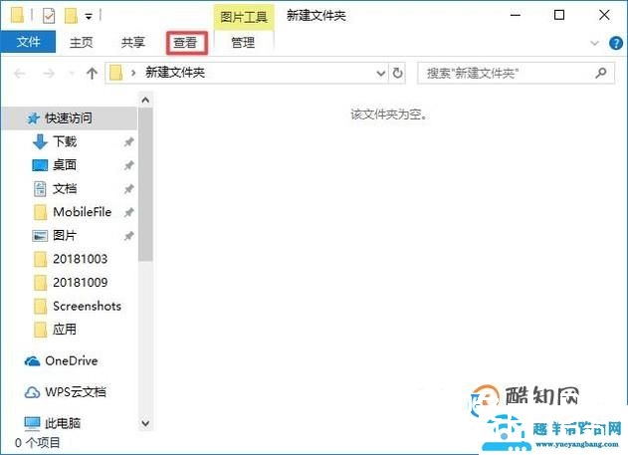Image resolution: width=628 pixels, height=455 pixels.
Task: Click the navigation pane scroll up arrow
Action: click(x=145, y=100)
